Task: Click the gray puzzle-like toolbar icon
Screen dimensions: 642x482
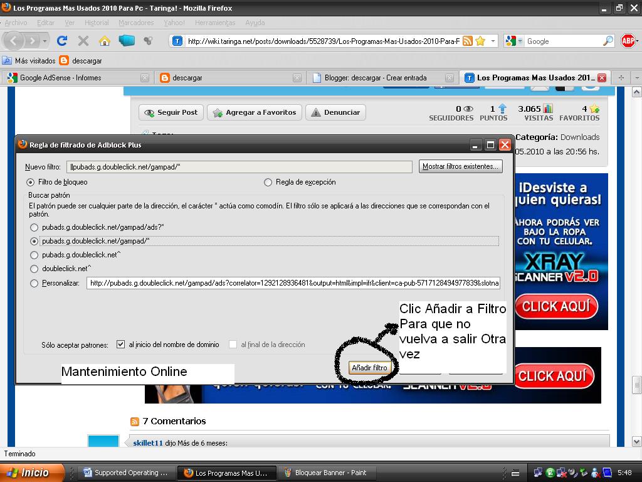Action: coord(148,41)
